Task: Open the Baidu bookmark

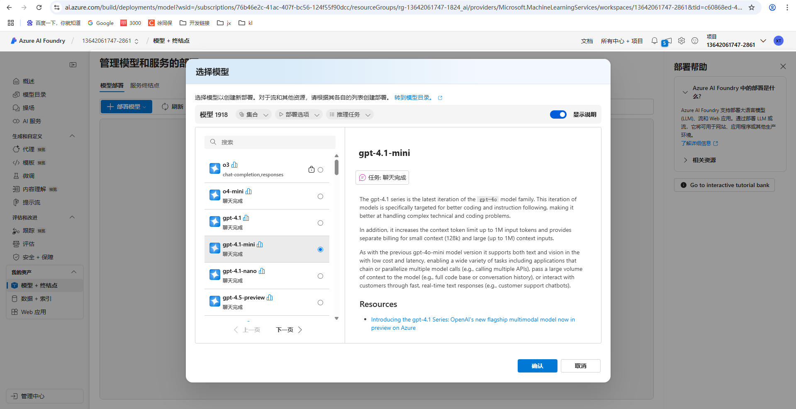Action: (x=54, y=23)
